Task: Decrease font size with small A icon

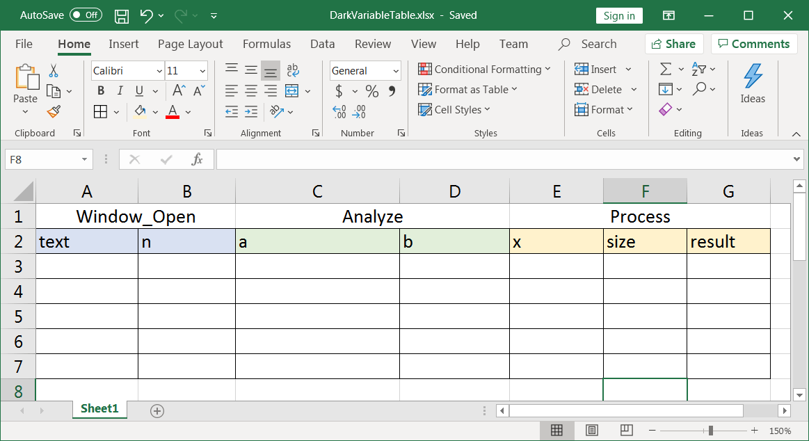Action: point(199,91)
